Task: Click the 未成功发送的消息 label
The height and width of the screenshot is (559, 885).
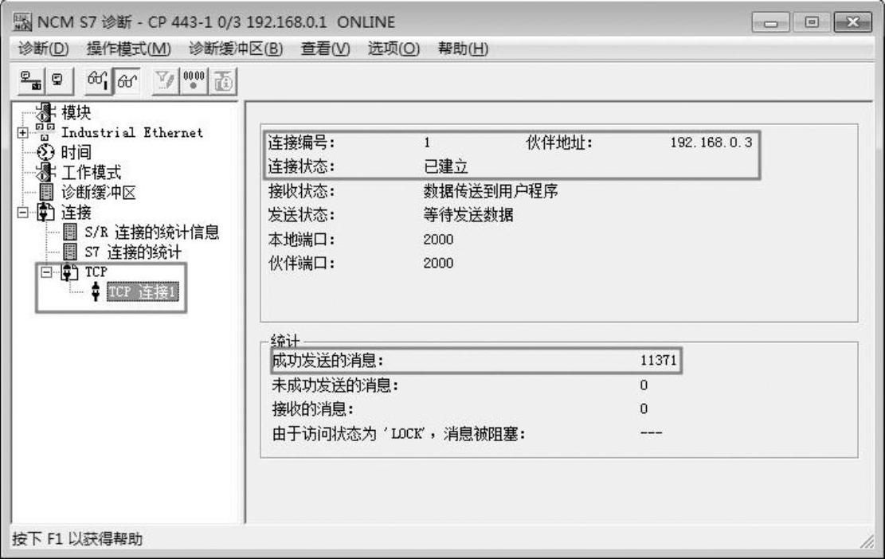Action: [335, 385]
